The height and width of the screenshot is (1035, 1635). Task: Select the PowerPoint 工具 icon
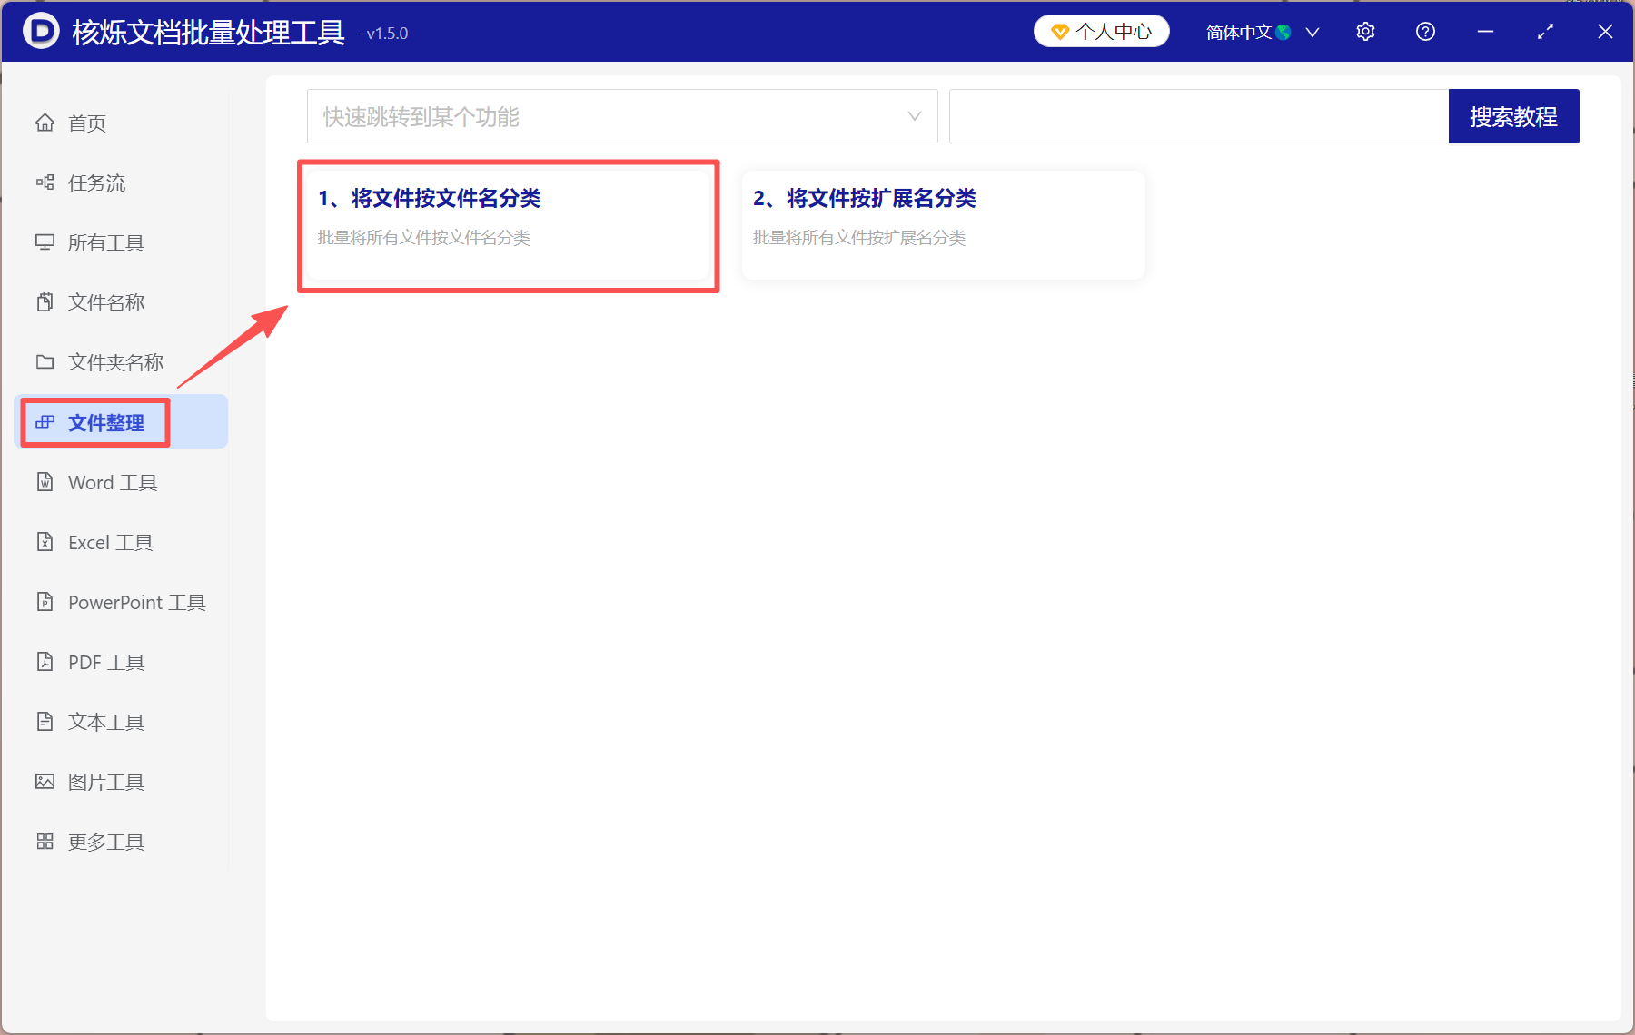tap(45, 602)
